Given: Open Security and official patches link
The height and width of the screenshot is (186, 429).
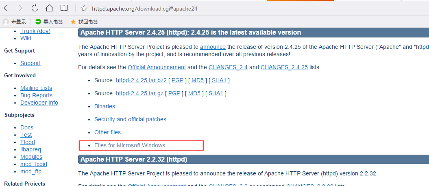Looking at the screenshot, I should (130, 119).
